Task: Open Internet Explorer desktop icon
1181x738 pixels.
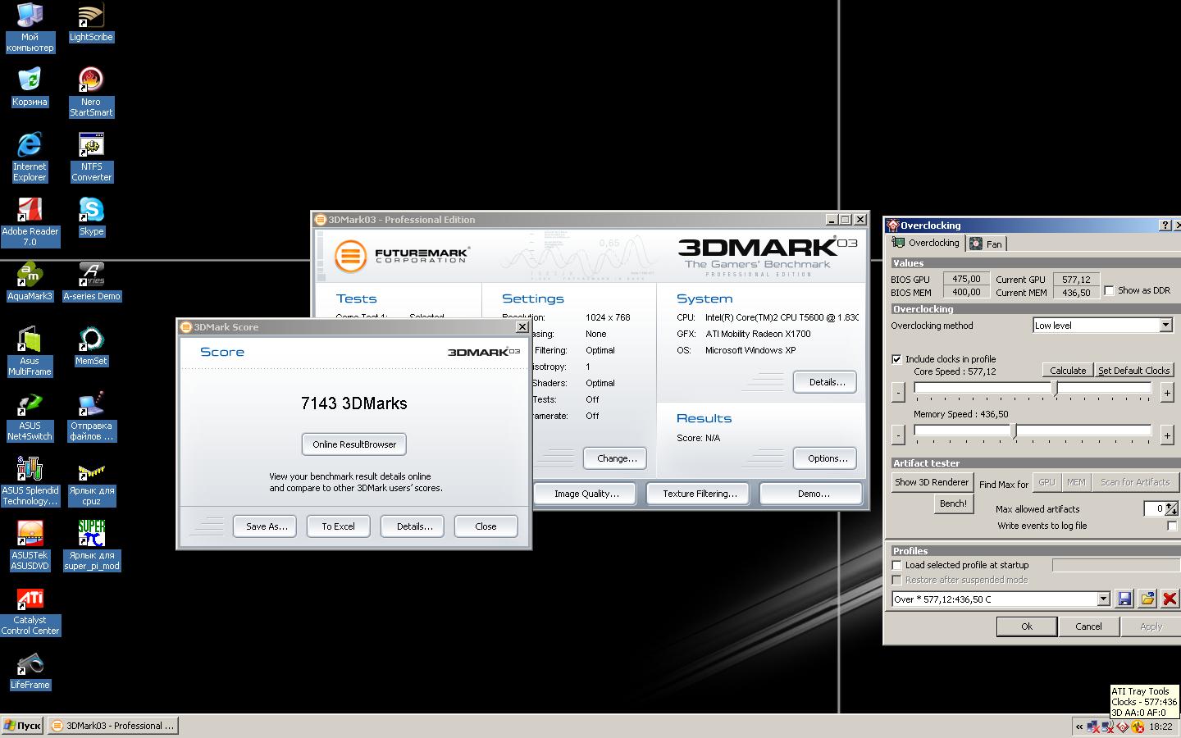Action: point(30,157)
